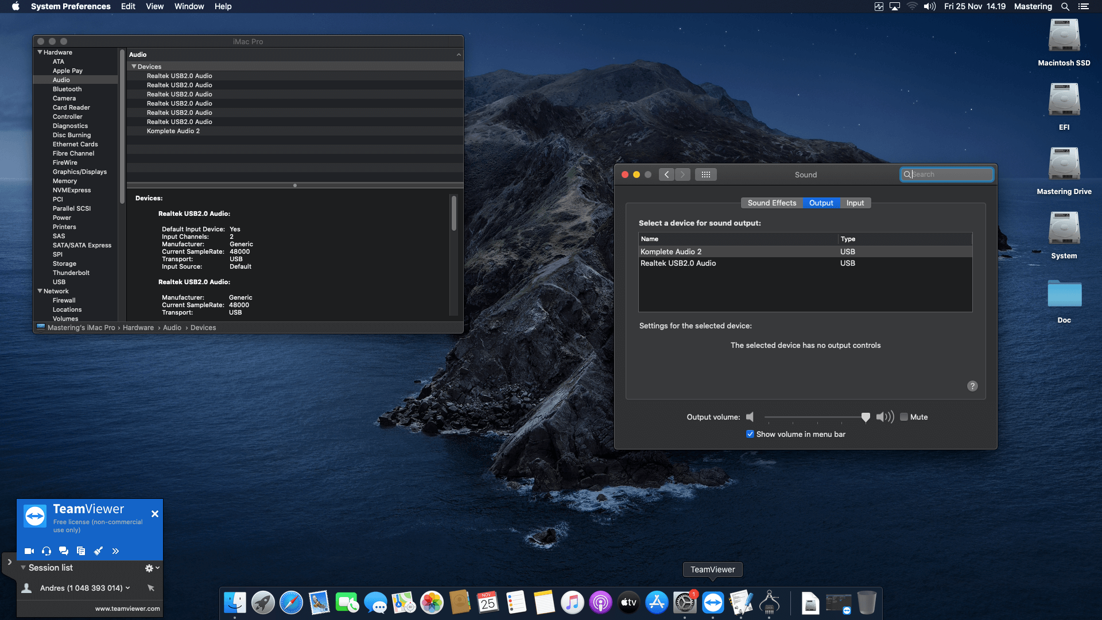Click the help question mark button
Viewport: 1102px width, 620px height.
tap(972, 386)
